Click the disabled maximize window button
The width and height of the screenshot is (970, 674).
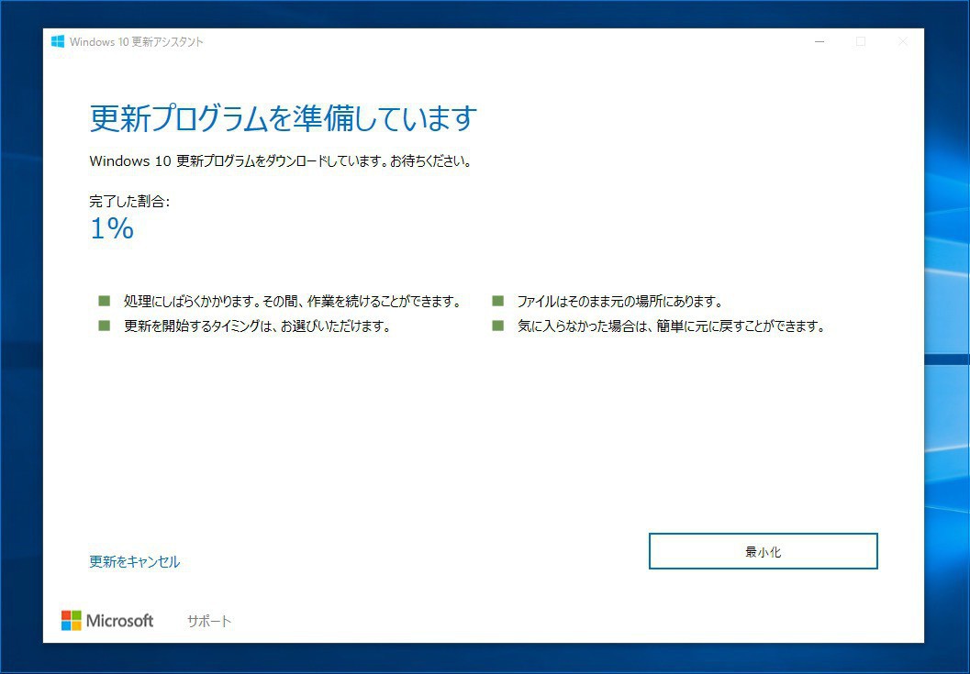click(861, 41)
